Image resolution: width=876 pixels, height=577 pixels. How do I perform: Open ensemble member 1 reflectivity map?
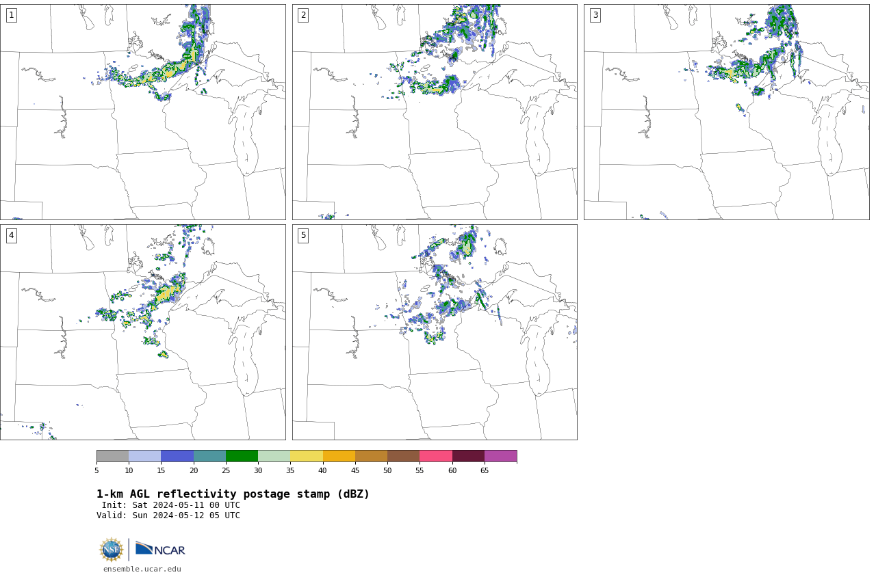coord(142,112)
